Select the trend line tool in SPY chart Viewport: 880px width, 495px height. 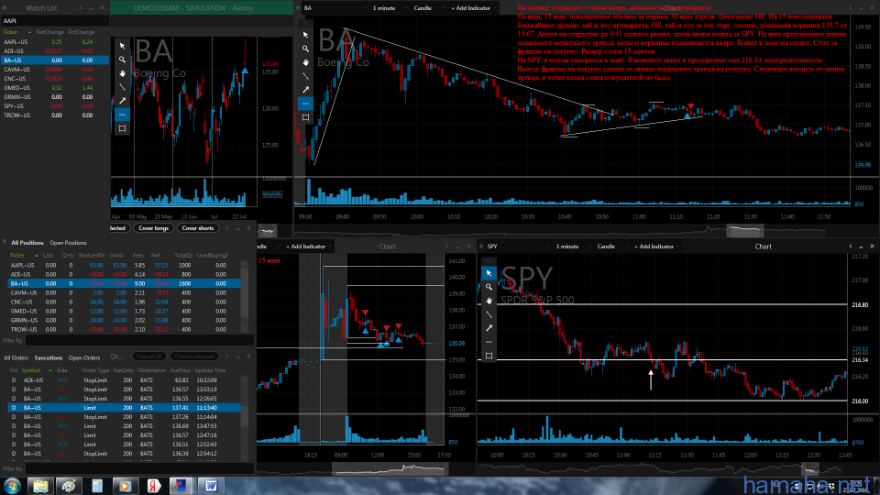(489, 314)
